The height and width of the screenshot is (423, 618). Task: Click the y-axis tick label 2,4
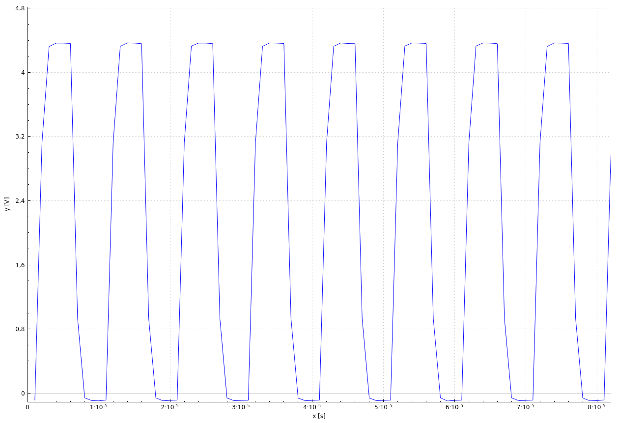pyautogui.click(x=20, y=200)
